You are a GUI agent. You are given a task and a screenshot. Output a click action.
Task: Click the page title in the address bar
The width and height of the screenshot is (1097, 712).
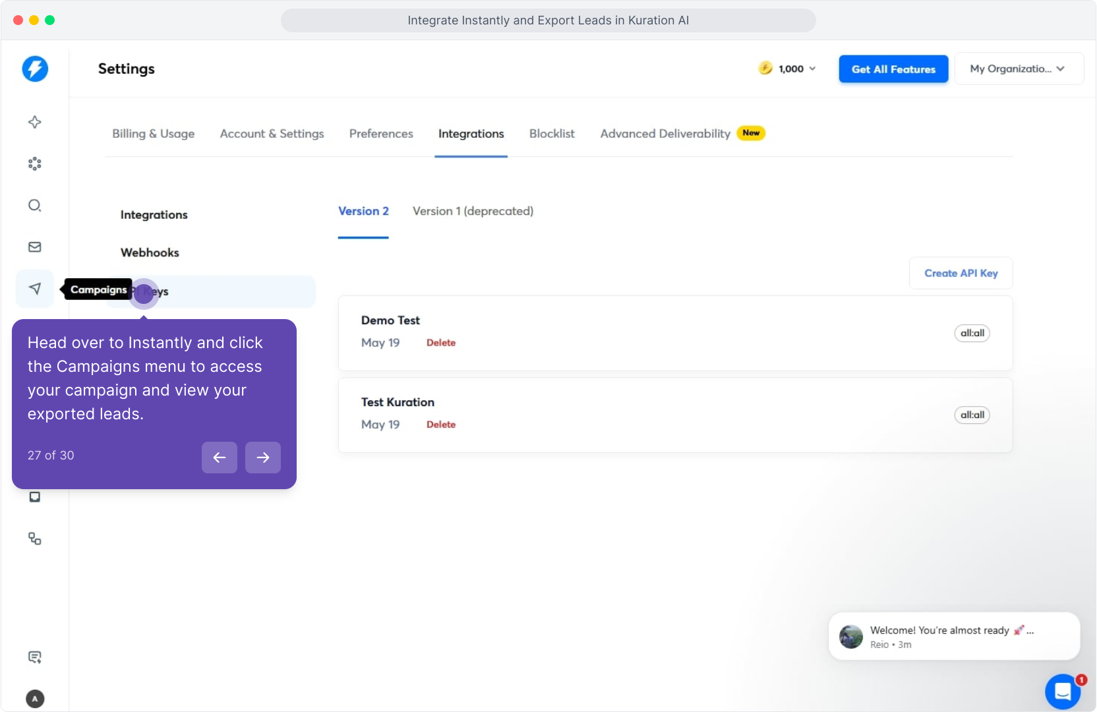tap(548, 20)
